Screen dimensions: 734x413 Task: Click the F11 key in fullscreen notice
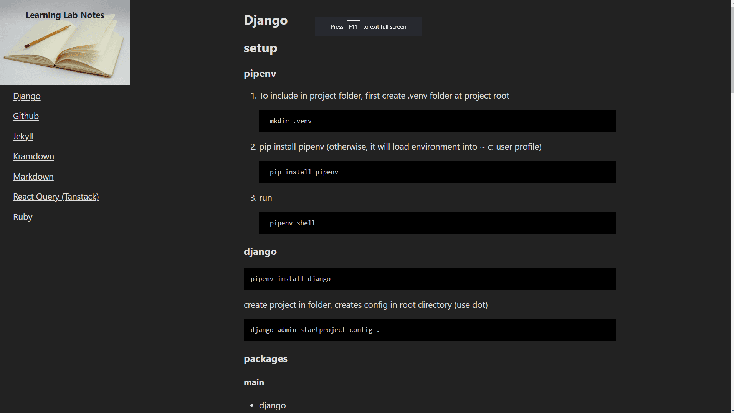[353, 27]
